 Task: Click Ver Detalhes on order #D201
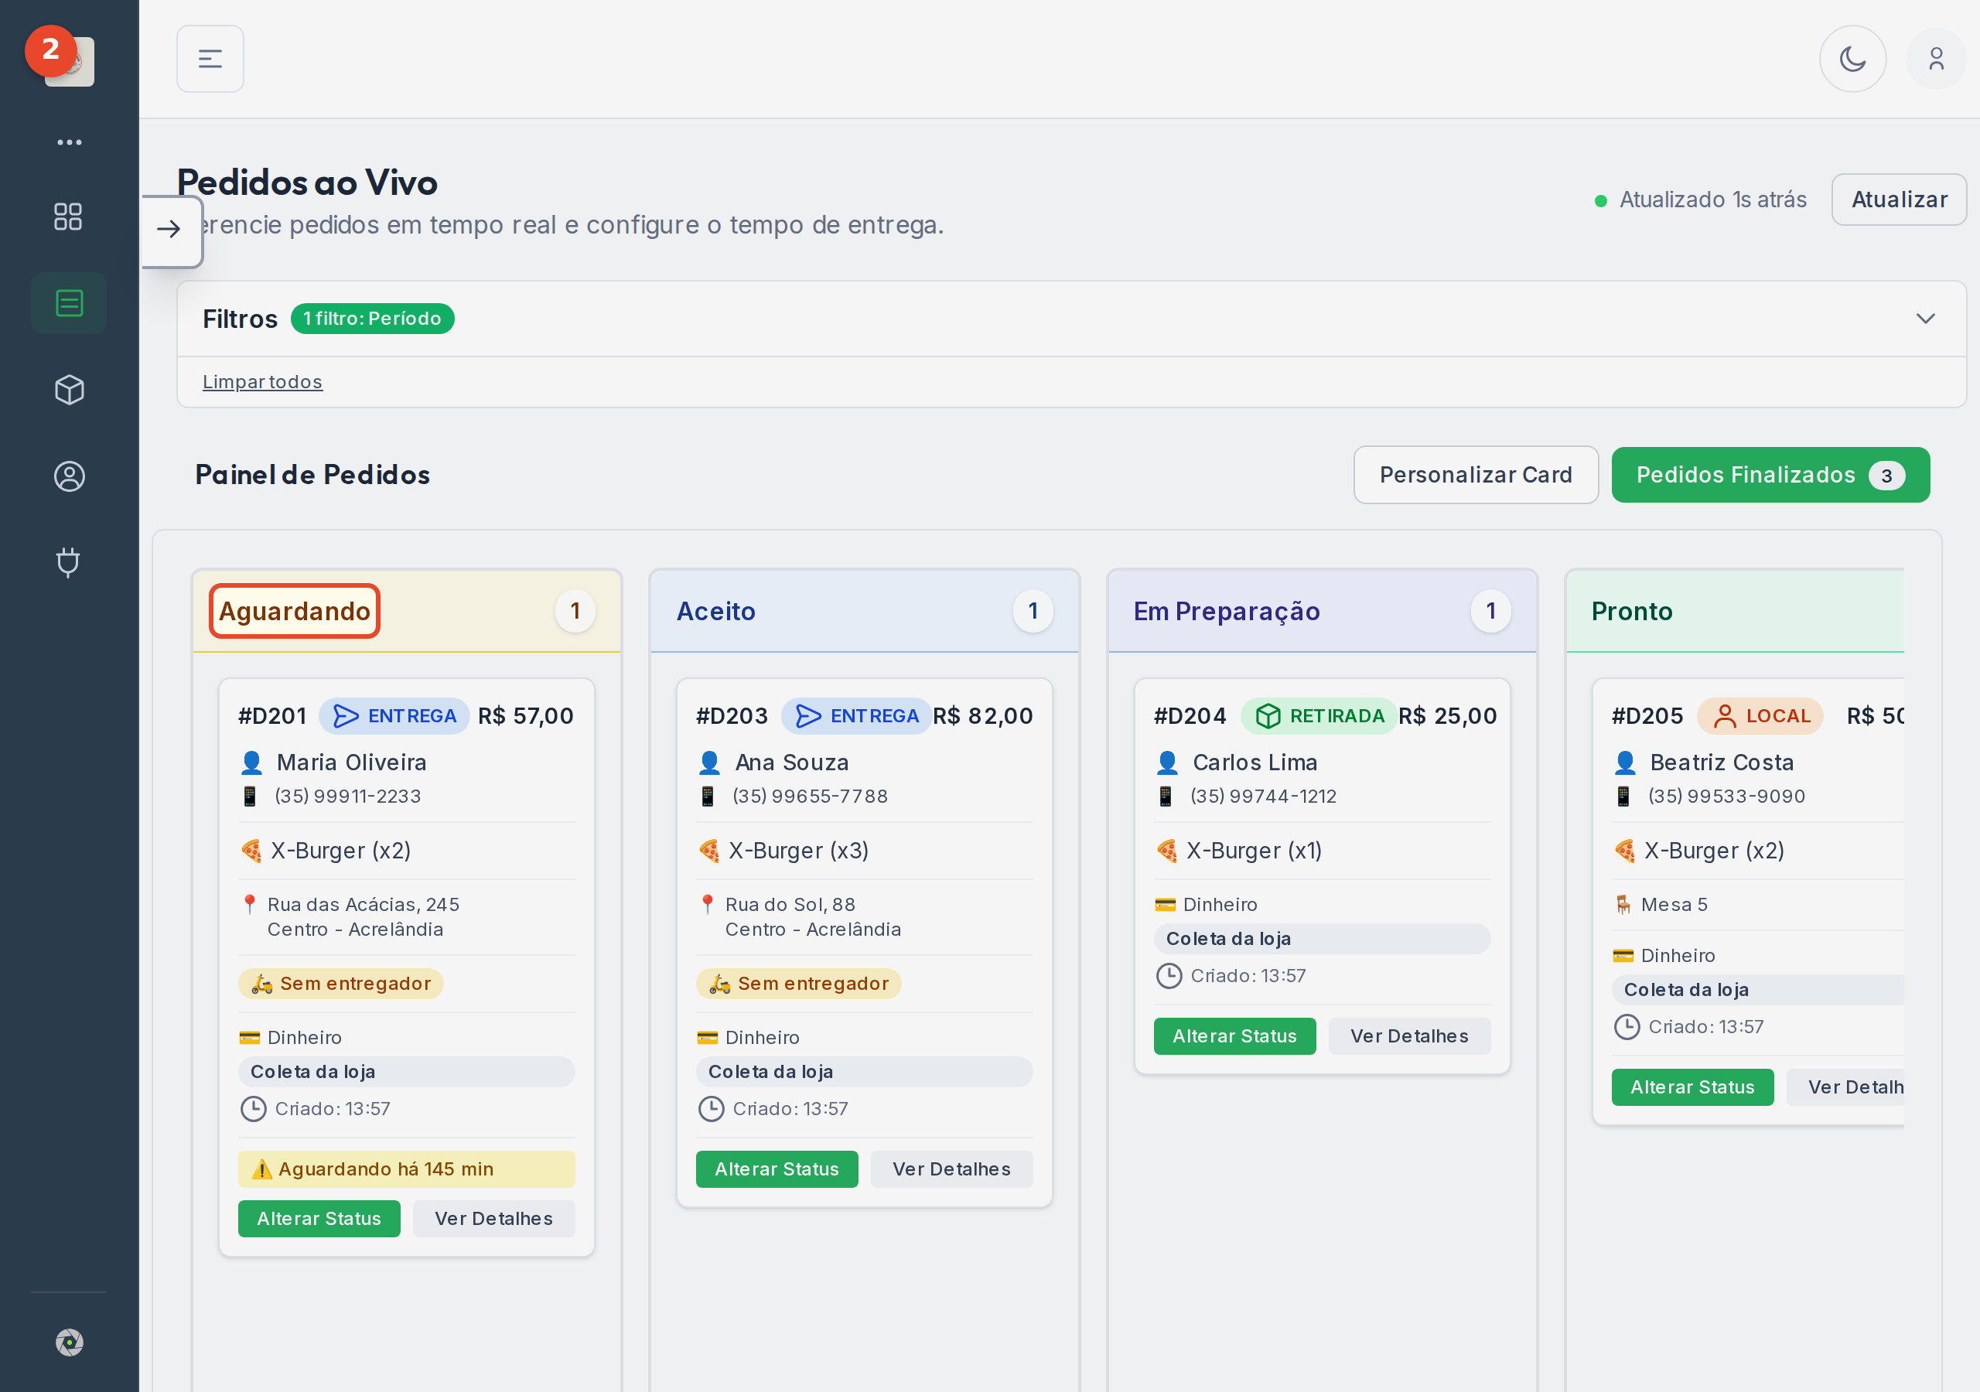click(x=493, y=1218)
